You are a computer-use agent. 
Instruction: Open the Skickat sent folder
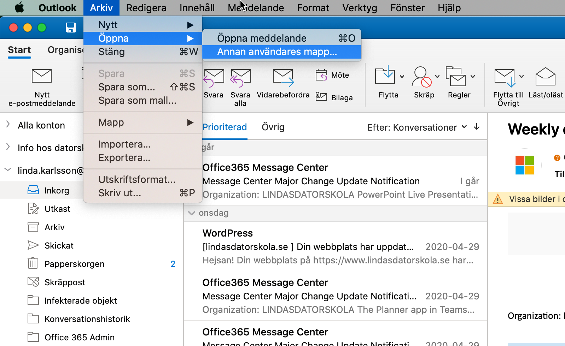[92, 245]
